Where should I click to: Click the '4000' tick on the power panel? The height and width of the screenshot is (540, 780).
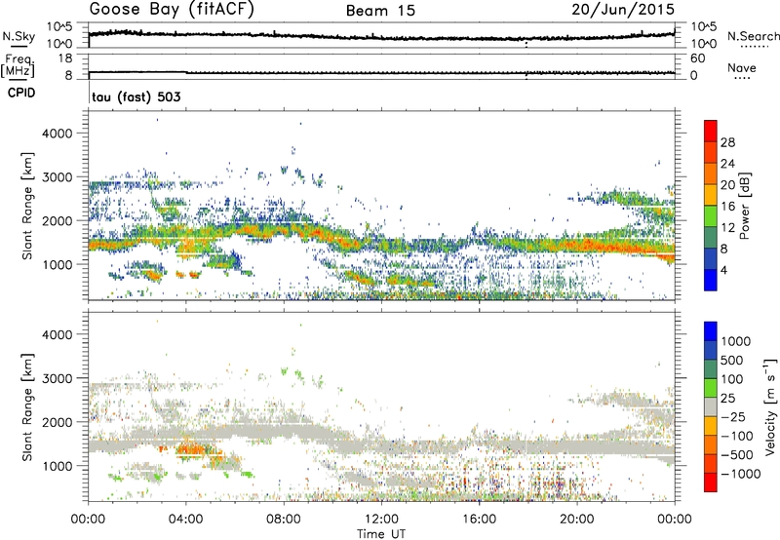click(57, 134)
